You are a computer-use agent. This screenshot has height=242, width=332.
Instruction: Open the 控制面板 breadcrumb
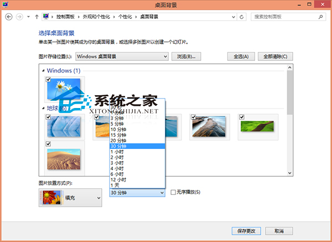coord(65,17)
